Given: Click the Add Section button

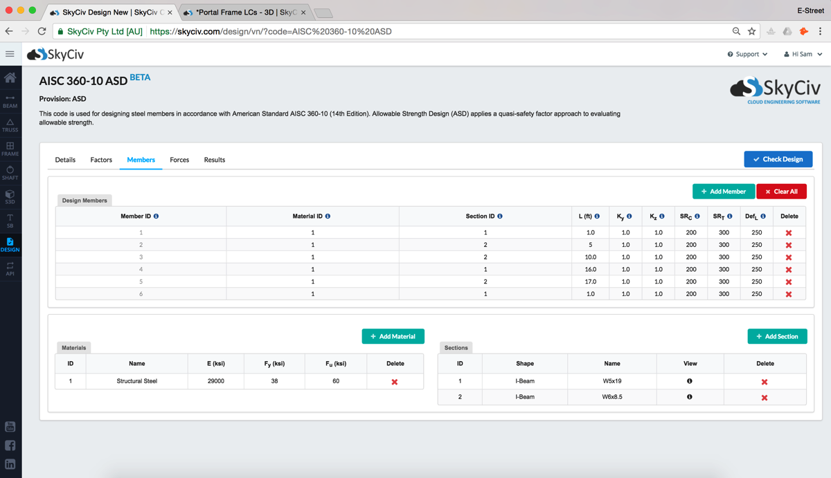Looking at the screenshot, I should 778,336.
